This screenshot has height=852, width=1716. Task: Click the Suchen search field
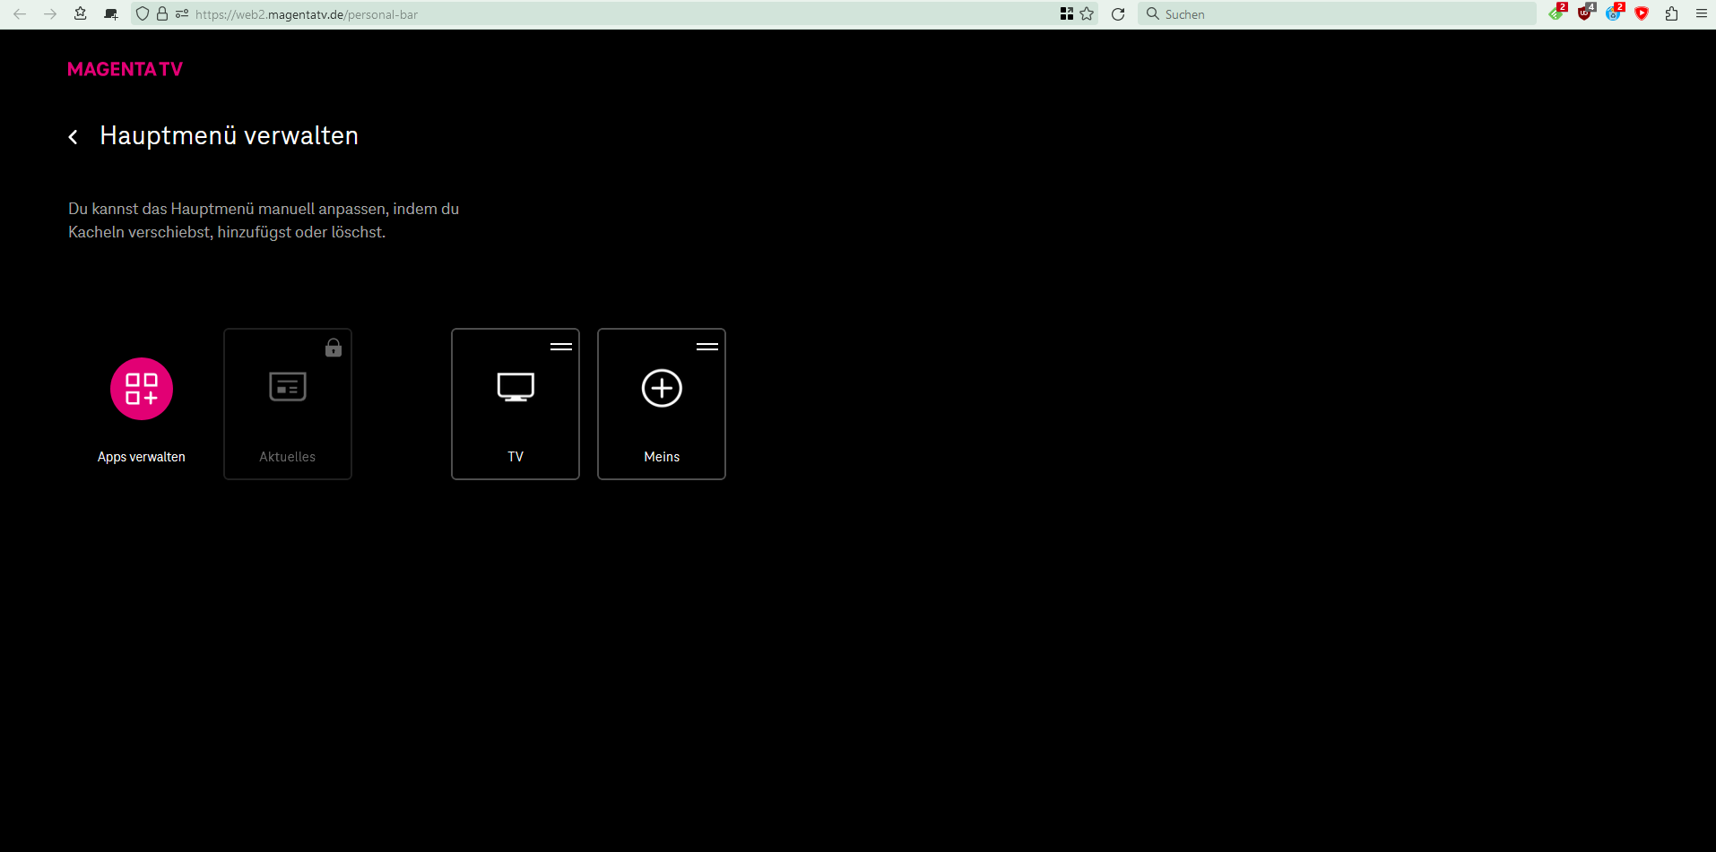(x=1337, y=14)
